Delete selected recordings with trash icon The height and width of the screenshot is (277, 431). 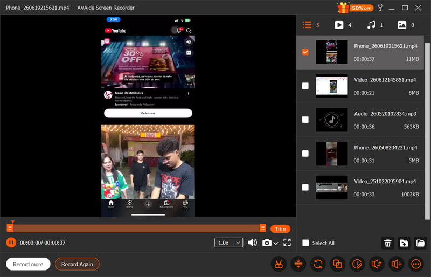click(387, 243)
